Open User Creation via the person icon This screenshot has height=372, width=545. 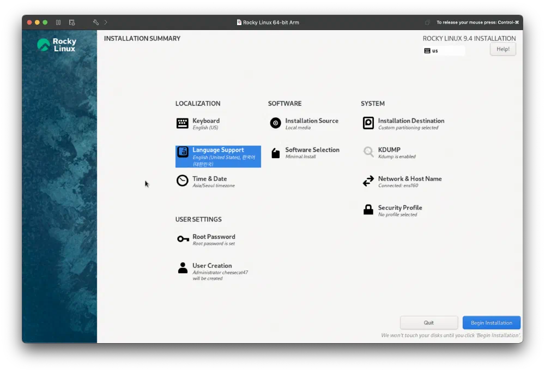[x=182, y=268]
